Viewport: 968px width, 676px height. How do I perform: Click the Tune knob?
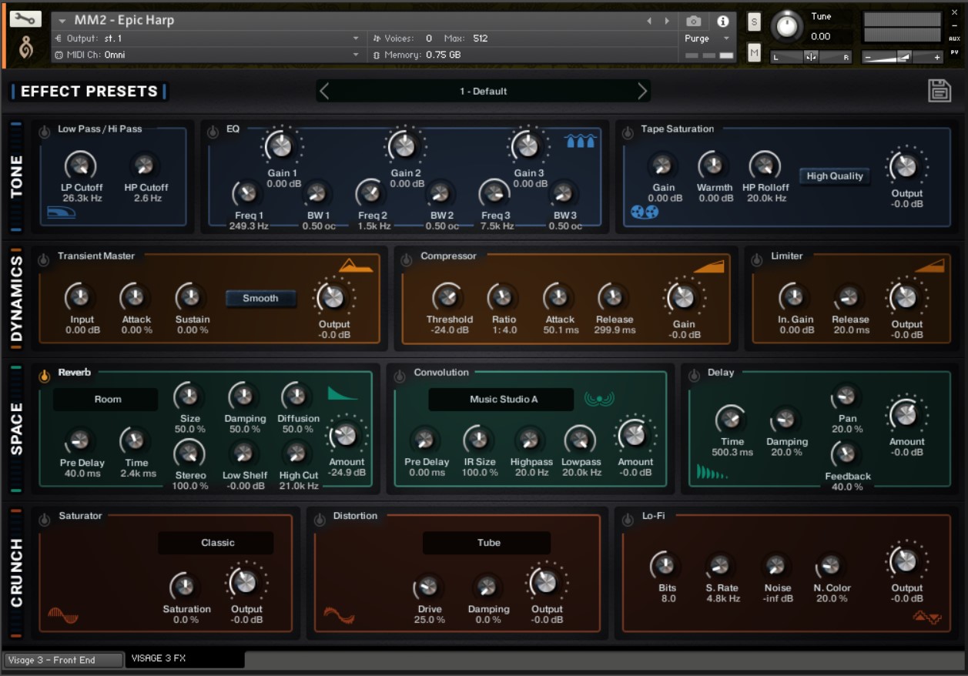[x=786, y=27]
